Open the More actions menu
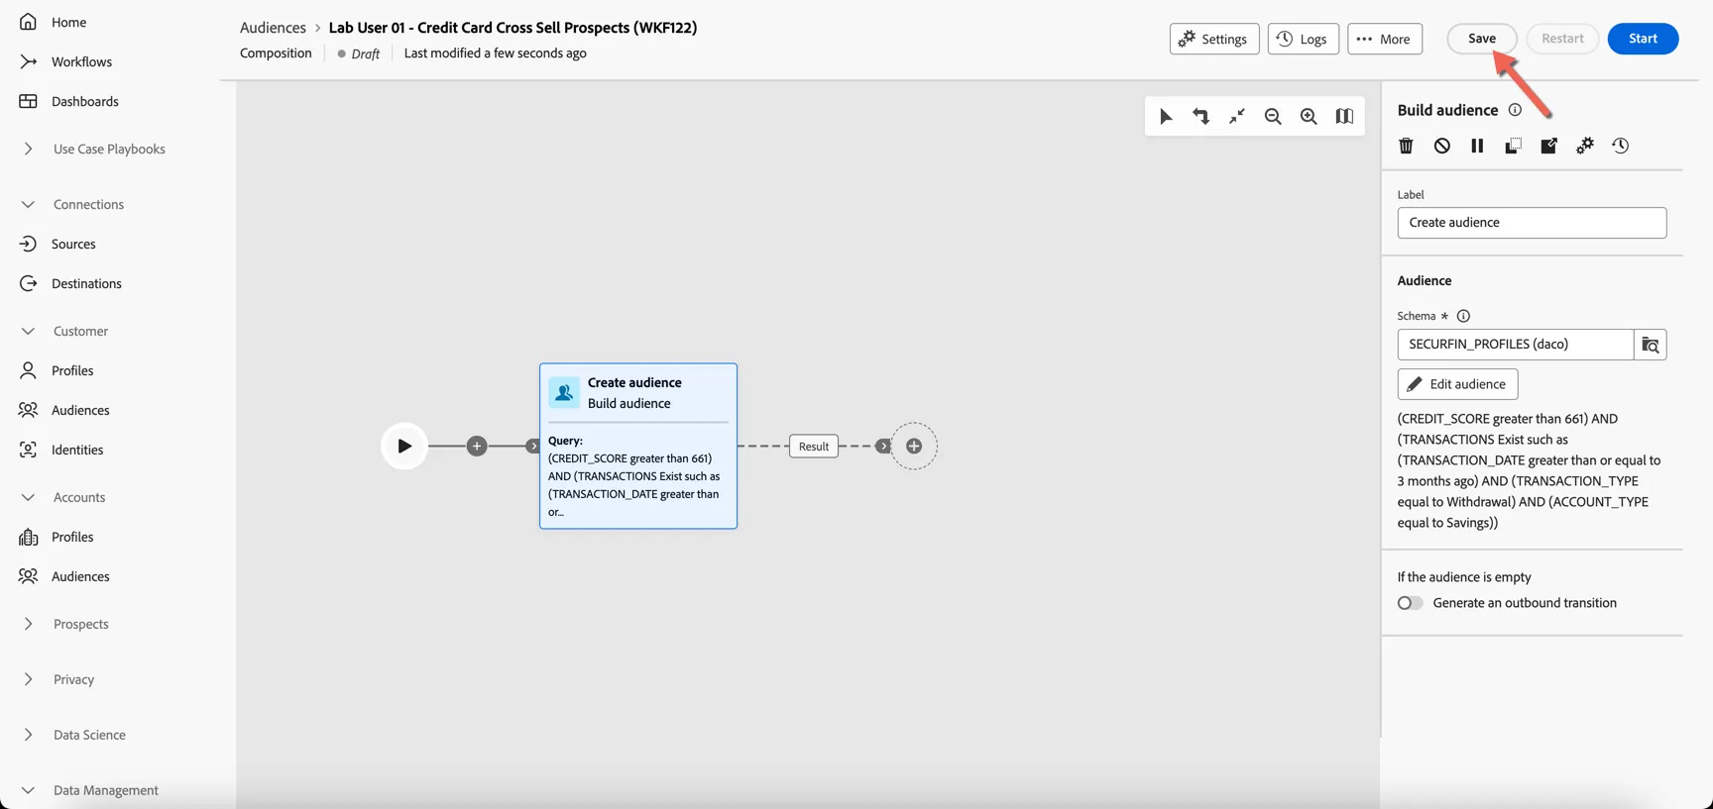 click(x=1385, y=39)
